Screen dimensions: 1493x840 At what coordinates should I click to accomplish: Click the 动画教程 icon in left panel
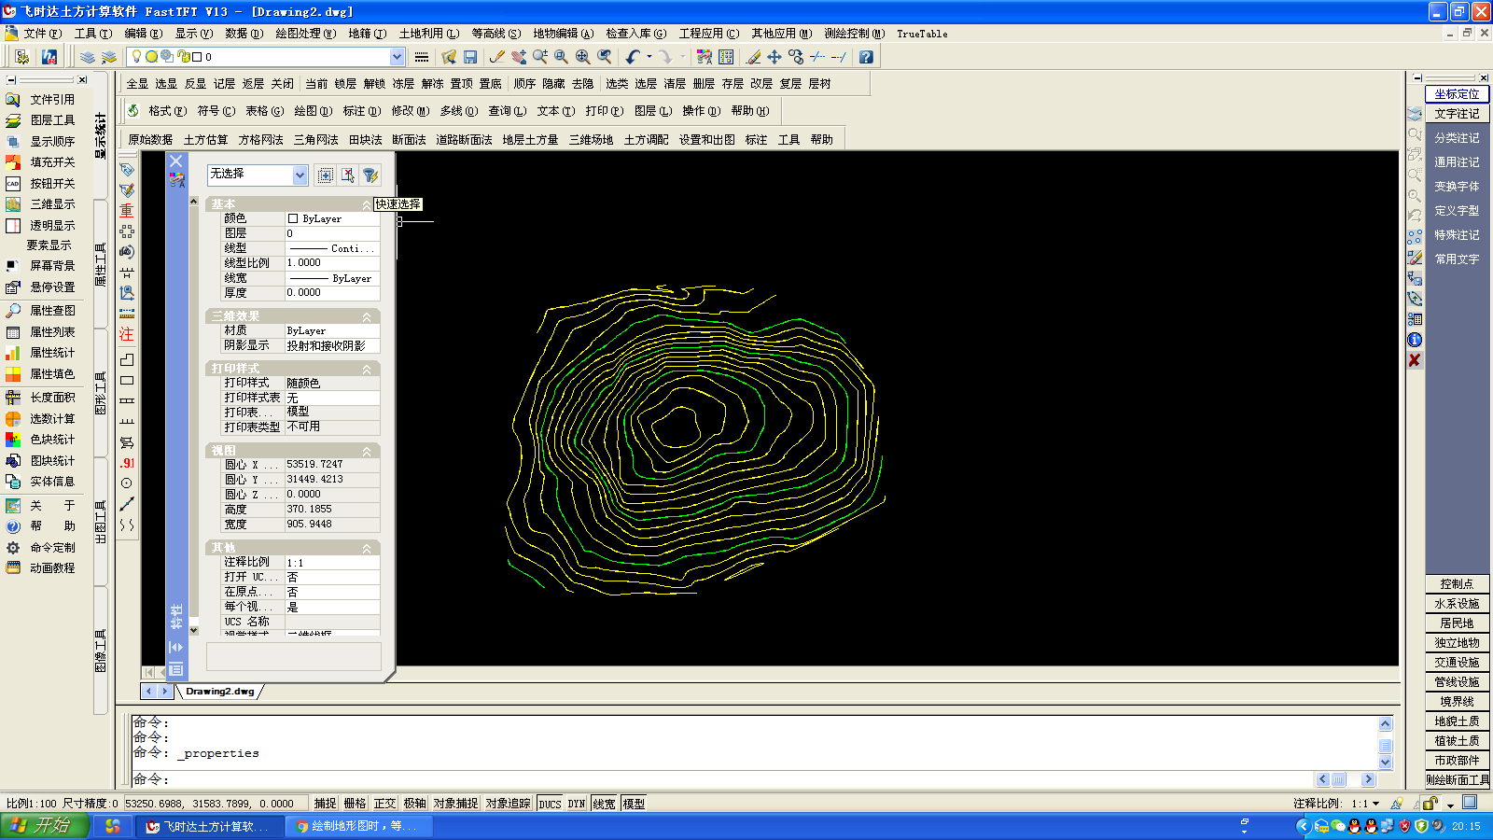(13, 567)
